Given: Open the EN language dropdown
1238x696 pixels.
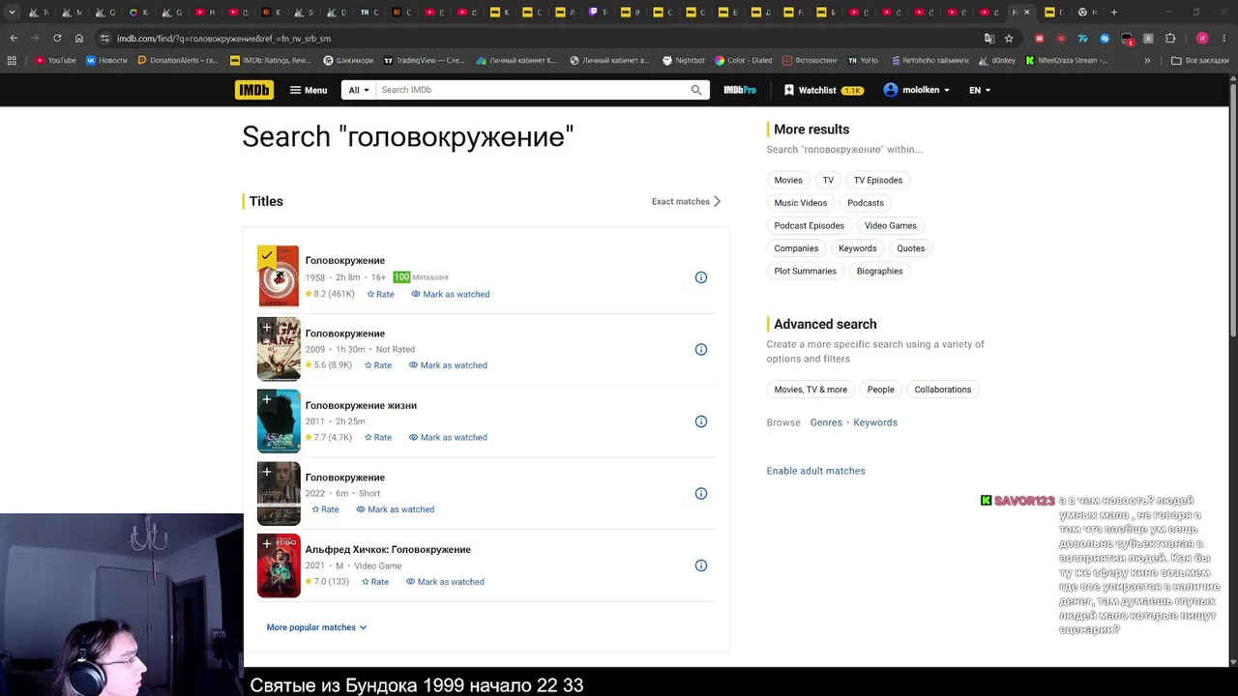Looking at the screenshot, I should coord(980,90).
